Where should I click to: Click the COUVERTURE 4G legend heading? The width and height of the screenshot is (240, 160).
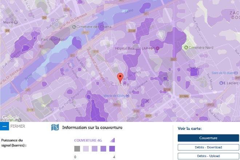(x=88, y=140)
